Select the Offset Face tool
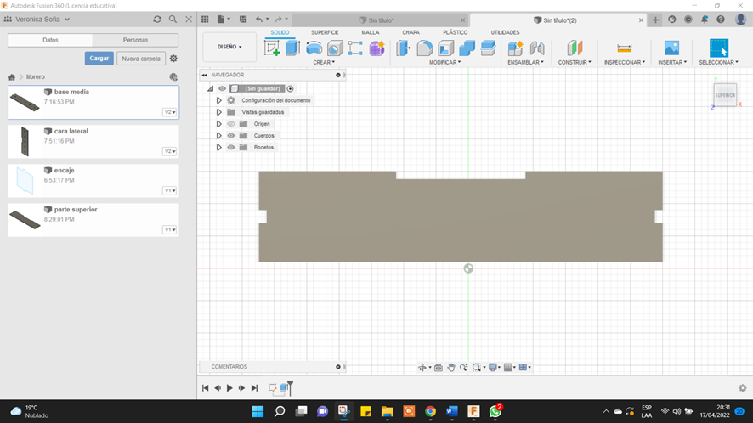Image resolution: width=753 pixels, height=423 pixels. click(x=488, y=48)
